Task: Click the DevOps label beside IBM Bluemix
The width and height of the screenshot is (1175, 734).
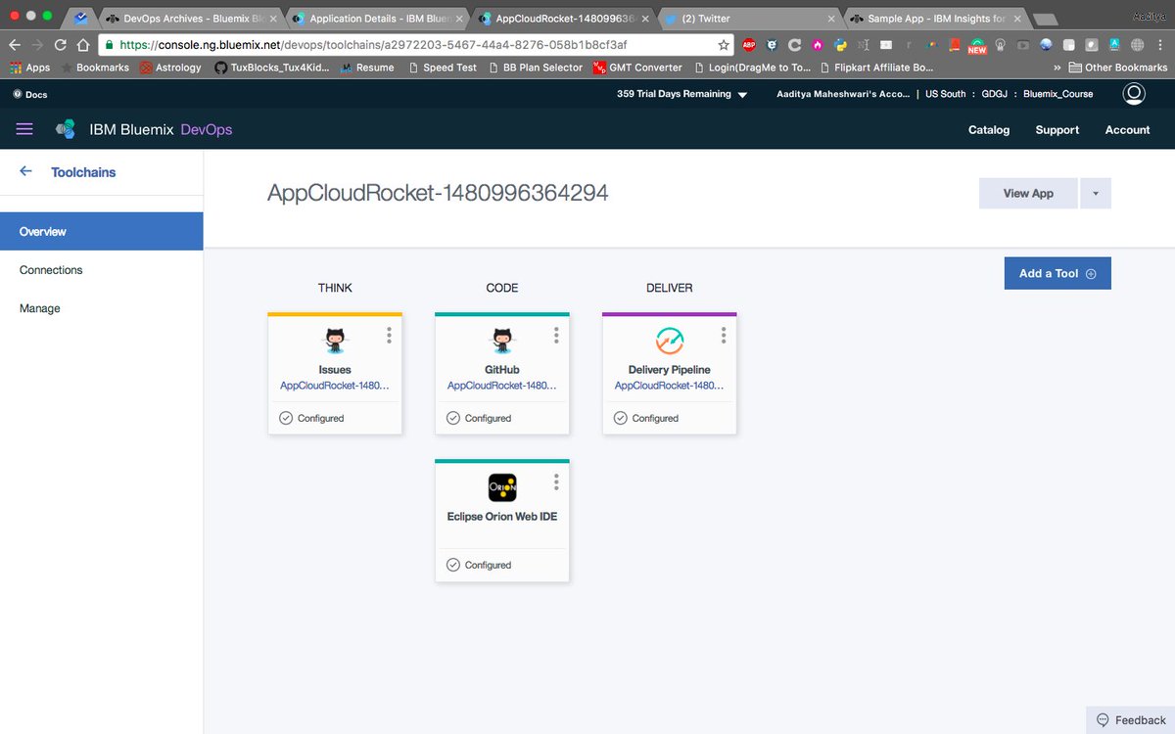Action: coord(207,129)
